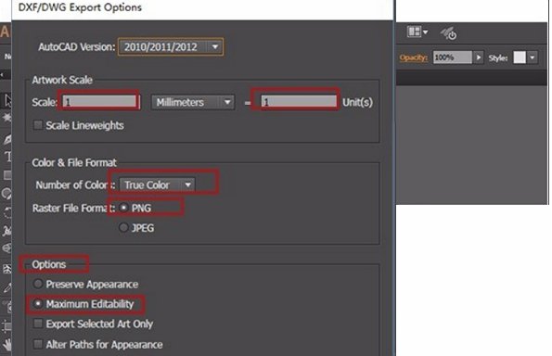Select the JPEG raster format
Image resolution: width=552 pixels, height=356 pixels.
[123, 228]
